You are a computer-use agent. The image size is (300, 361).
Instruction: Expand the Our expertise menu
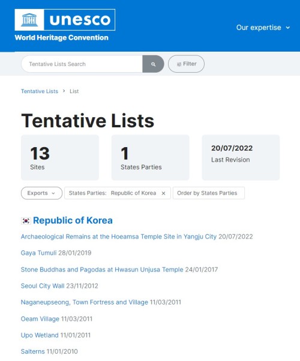pyautogui.click(x=263, y=28)
